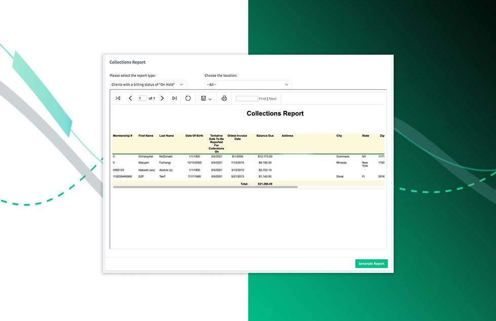Click the Membership # column header
Image resolution: width=496 pixels, height=321 pixels.
pos(123,136)
